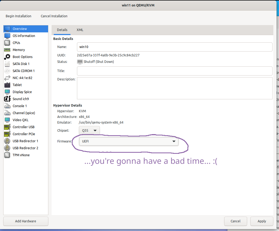This screenshot has height=231, width=279.
Task: Click the empty Title input field
Action: click(174, 71)
